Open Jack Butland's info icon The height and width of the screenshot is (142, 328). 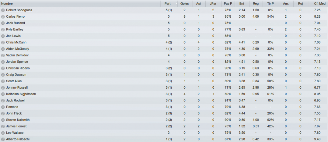click(3, 23)
